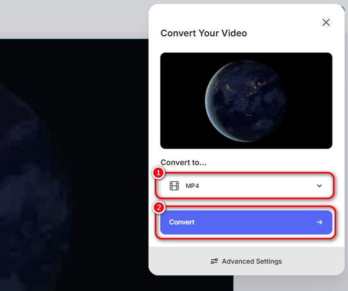
Task: Click the film strip format icon
Action: [x=174, y=186]
